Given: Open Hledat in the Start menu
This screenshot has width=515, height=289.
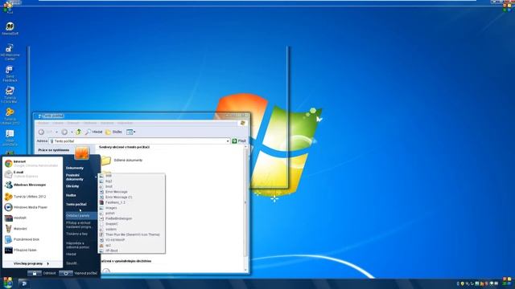Looking at the screenshot, I should click(x=71, y=254).
